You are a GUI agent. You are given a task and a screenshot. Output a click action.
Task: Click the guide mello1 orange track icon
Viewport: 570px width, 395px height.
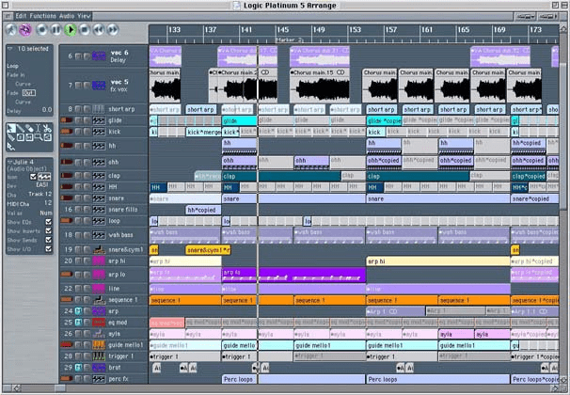coord(99,345)
